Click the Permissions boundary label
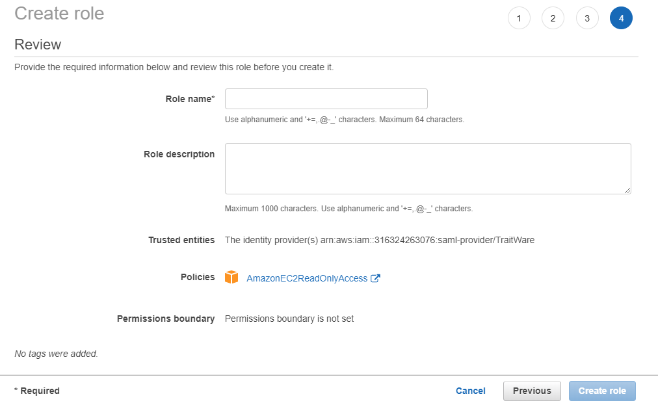 click(x=166, y=319)
